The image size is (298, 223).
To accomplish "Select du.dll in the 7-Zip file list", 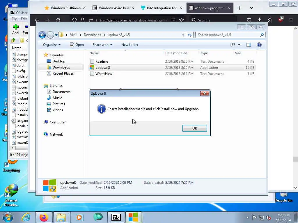I will pos(19,65).
